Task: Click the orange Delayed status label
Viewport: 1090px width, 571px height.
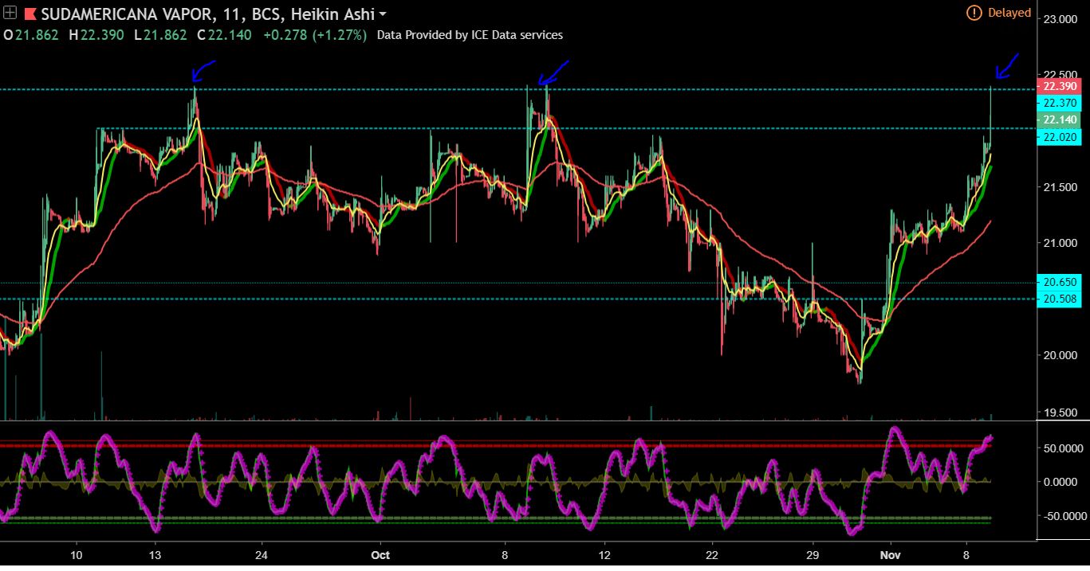Action: [1009, 13]
